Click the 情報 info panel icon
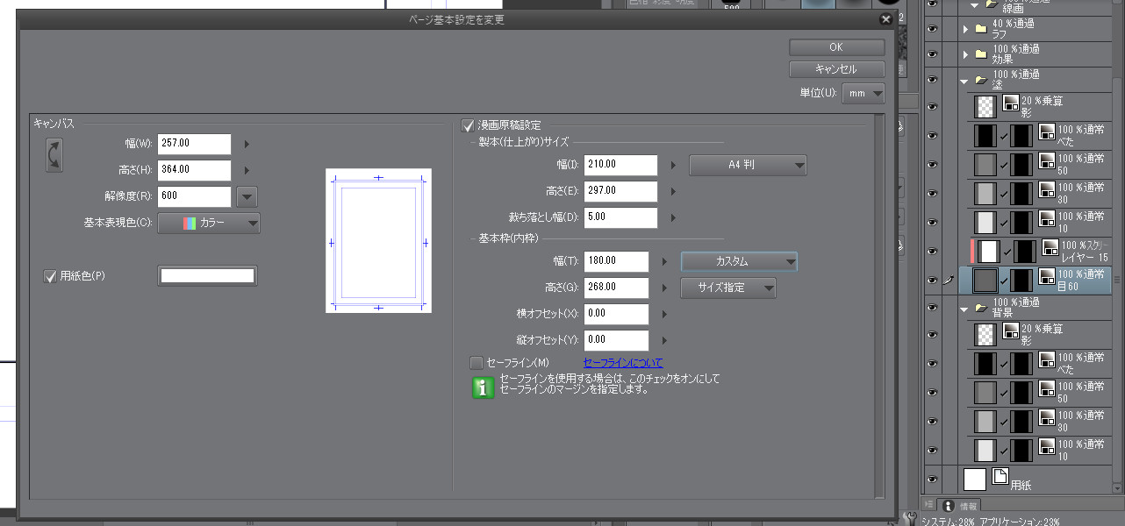The image size is (1125, 526). [949, 506]
